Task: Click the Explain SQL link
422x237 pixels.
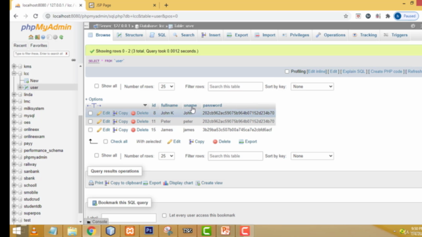Action: [353, 72]
